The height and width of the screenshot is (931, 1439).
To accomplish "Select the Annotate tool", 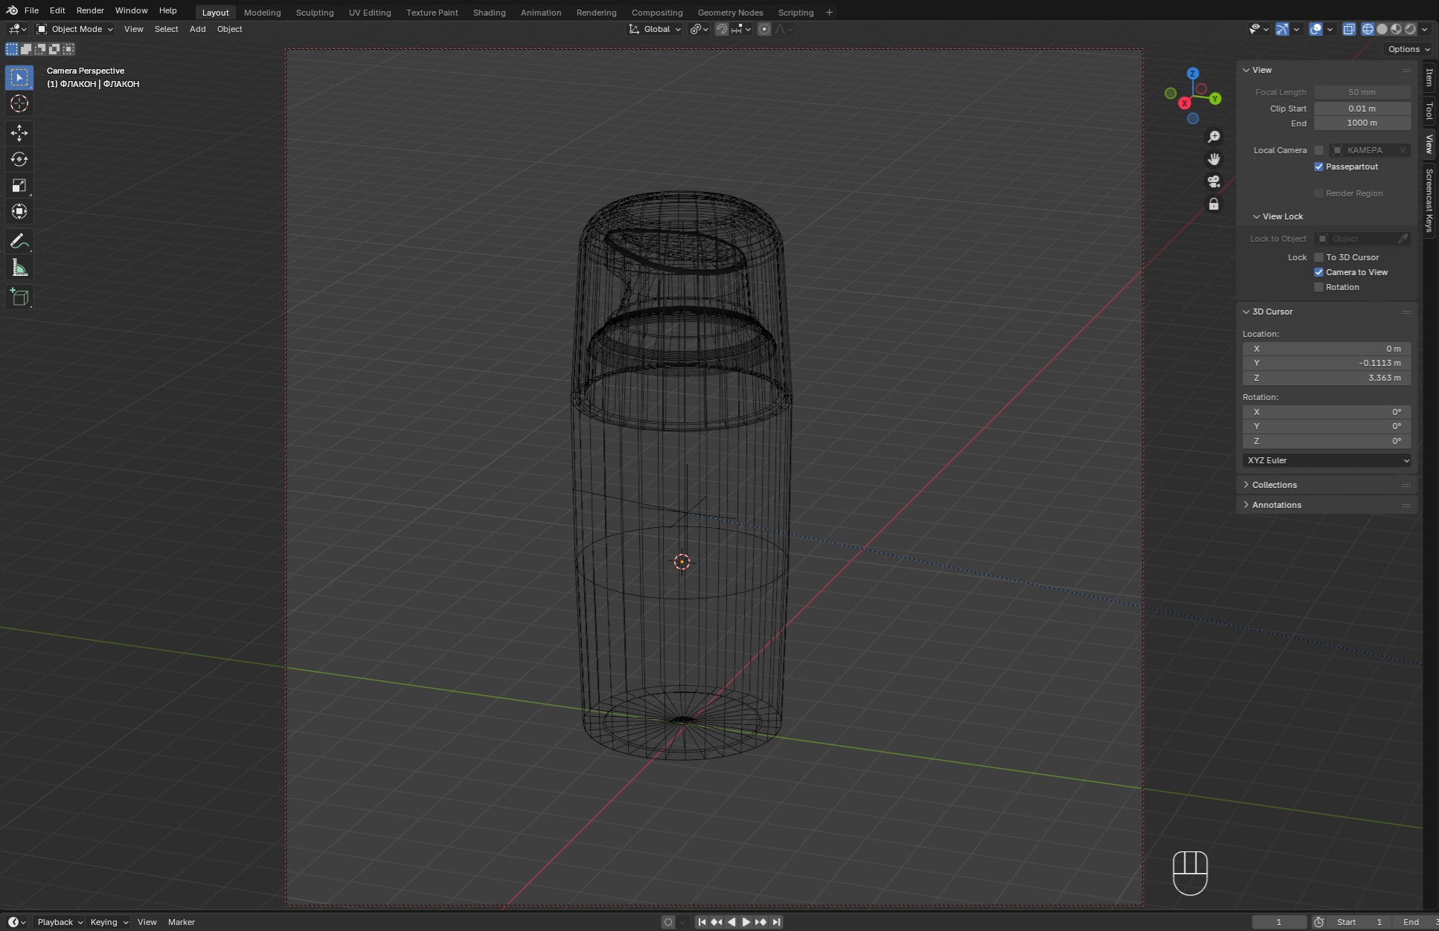I will point(19,241).
